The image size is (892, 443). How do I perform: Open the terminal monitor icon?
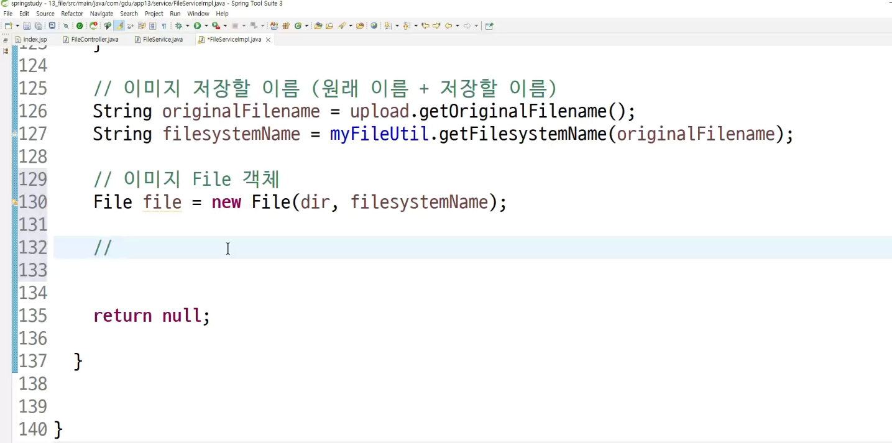[52, 25]
